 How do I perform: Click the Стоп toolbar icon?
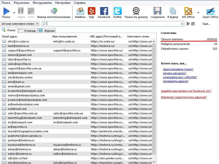tap(31, 11)
